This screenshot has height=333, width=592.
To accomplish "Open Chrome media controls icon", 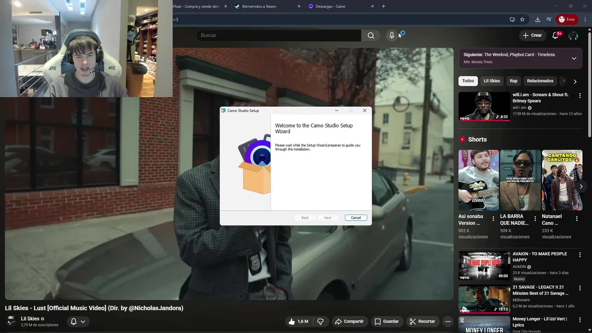I will [549, 19].
